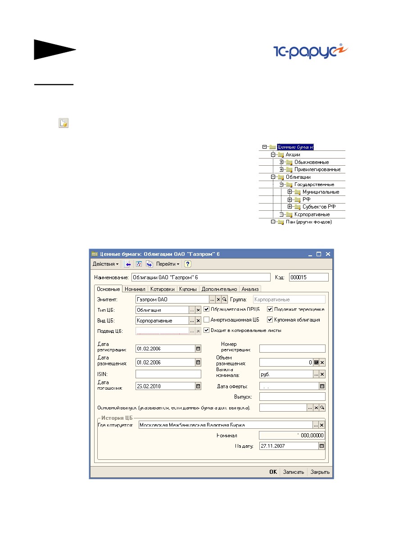Toggle Обращается на ОРЦБ checkbox
394x558 pixels.
click(207, 309)
